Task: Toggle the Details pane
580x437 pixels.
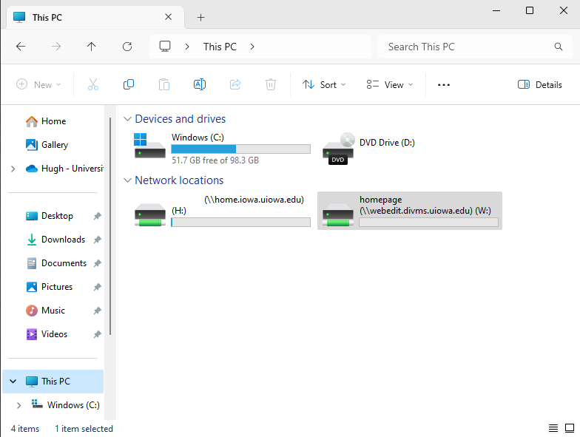Action: (540, 84)
